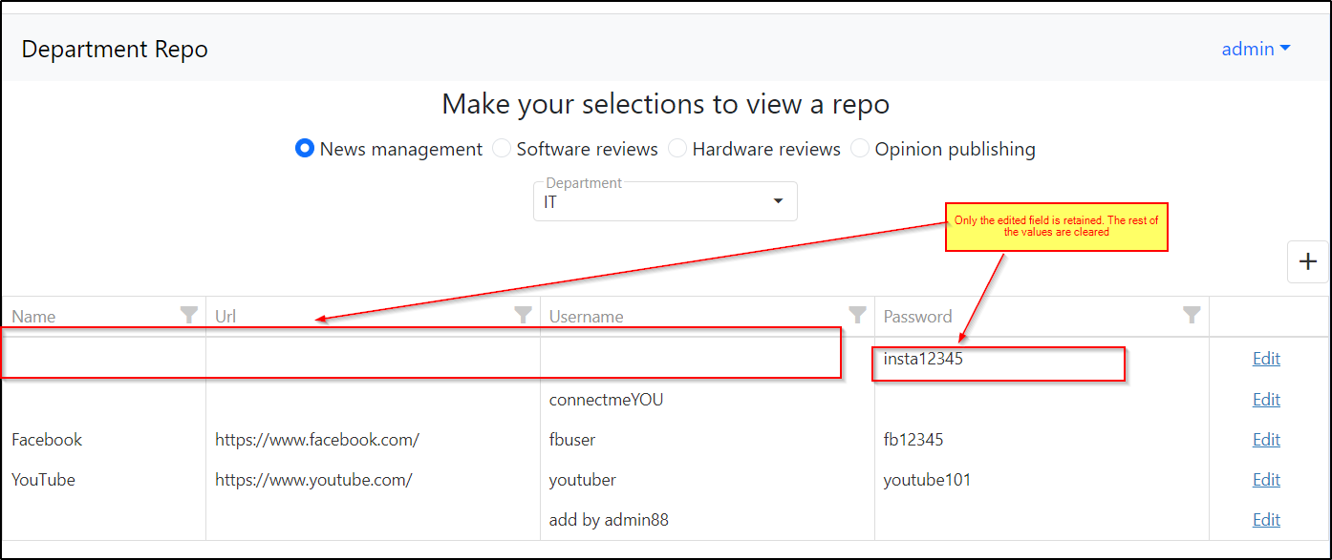The width and height of the screenshot is (1332, 560).
Task: Edit the insta12345 password row
Action: click(1266, 359)
